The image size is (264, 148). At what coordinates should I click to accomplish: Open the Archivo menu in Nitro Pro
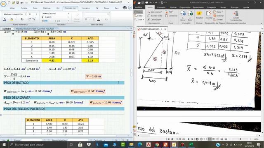(139, 7)
